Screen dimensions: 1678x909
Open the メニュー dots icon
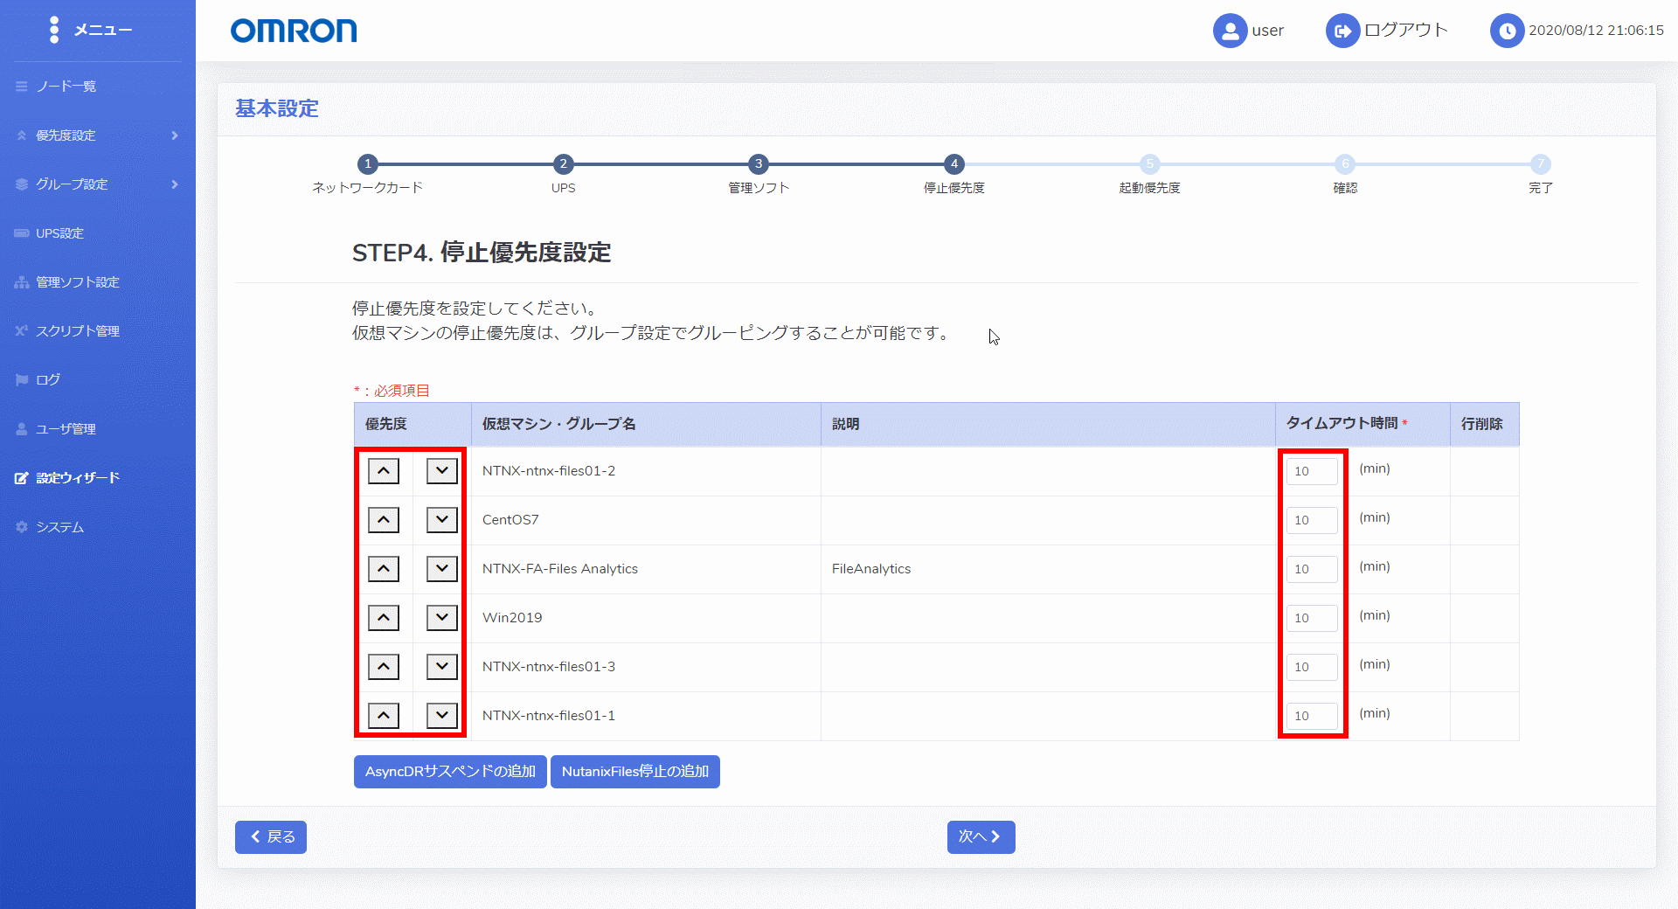pyautogui.click(x=54, y=30)
